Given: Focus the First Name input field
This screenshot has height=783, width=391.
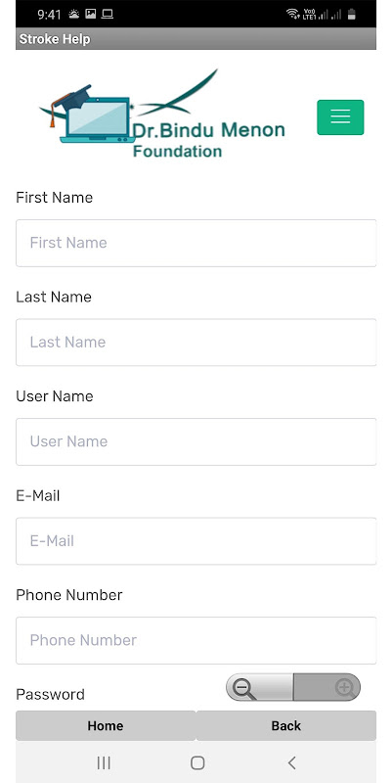Looking at the screenshot, I should (x=196, y=243).
